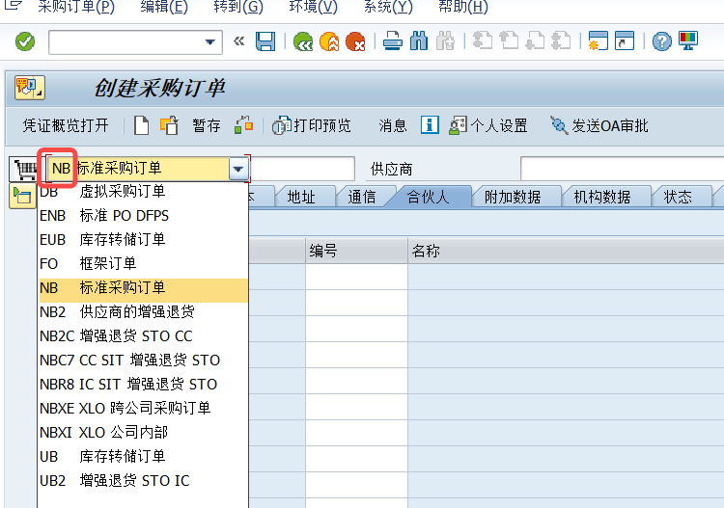Screen dimensions: 724x508
Task: Click the shopping cart icon
Action: pos(23,170)
